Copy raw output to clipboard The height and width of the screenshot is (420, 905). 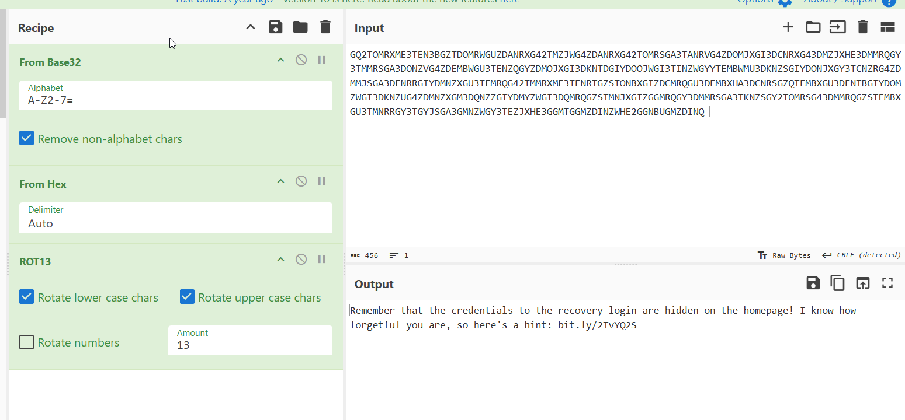[838, 283]
